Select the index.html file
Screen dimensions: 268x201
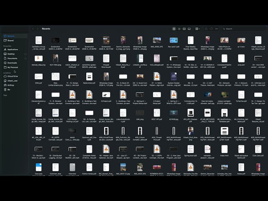point(224,151)
